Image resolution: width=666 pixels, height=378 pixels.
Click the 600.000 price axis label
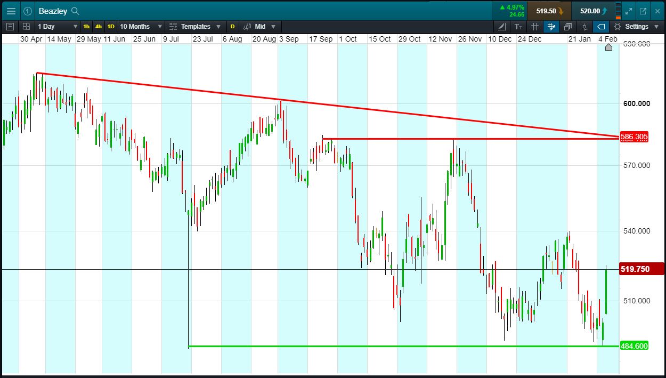pos(636,103)
